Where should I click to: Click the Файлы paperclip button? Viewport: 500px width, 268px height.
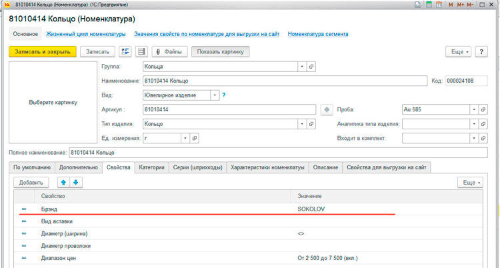tap(169, 51)
